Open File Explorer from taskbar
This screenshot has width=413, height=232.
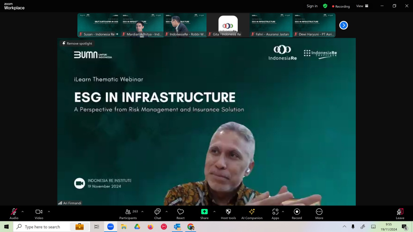point(124,227)
